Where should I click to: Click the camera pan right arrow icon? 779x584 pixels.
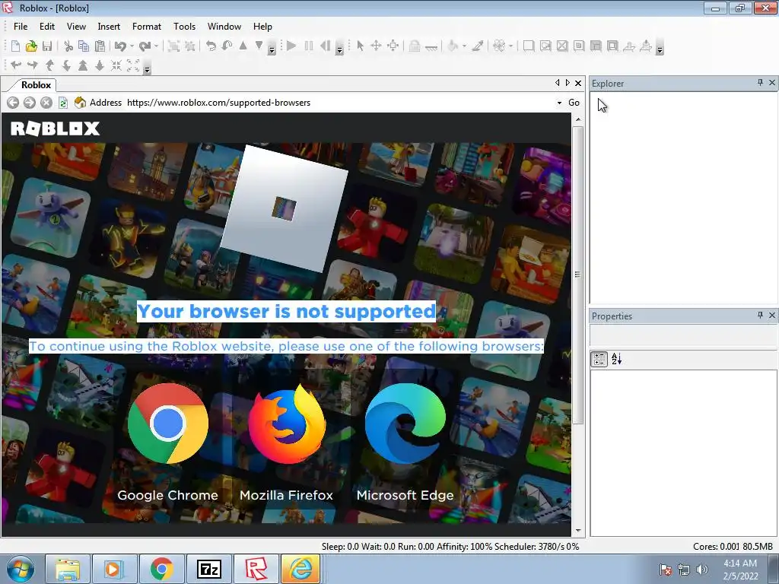(32, 65)
